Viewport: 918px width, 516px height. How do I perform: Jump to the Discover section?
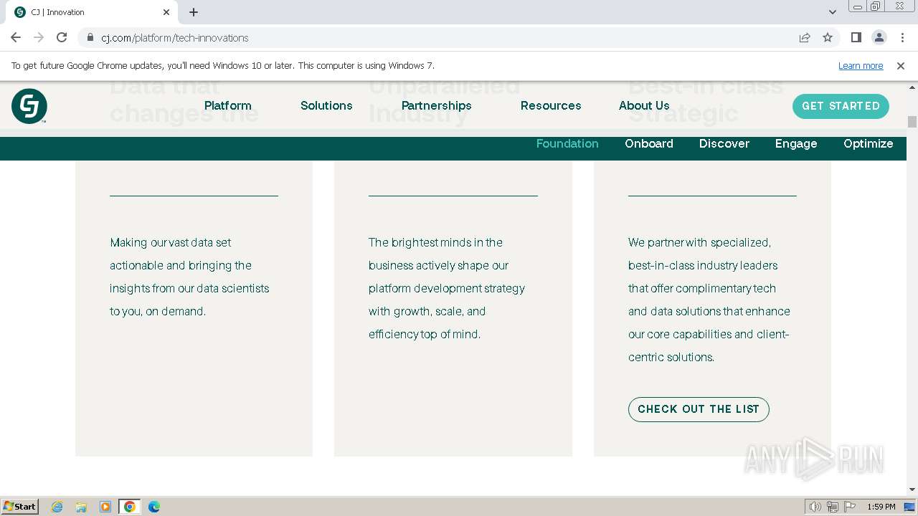click(x=724, y=143)
